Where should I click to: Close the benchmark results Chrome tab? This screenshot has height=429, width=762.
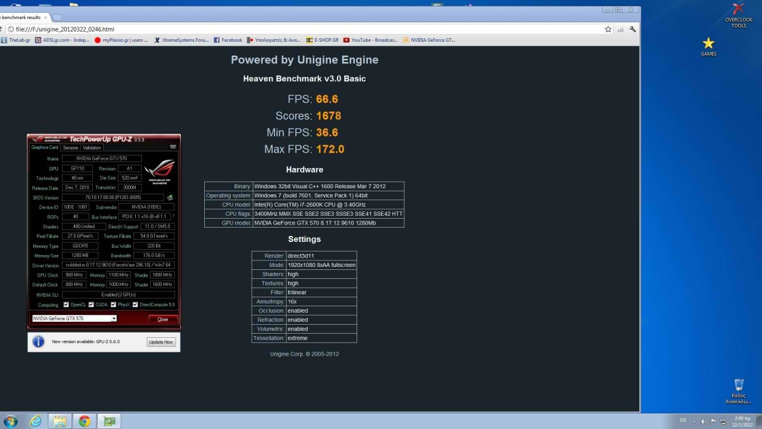click(46, 17)
